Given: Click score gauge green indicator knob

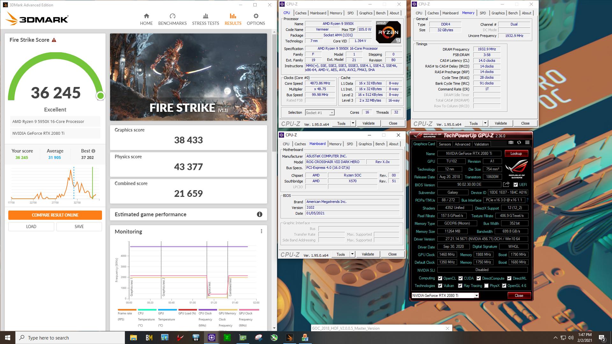Looking at the screenshot, I should tap(100, 96).
